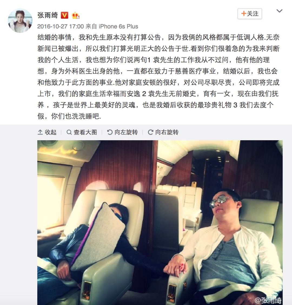Click the crown membership icon
This screenshot has width=292, height=305.
75,15
